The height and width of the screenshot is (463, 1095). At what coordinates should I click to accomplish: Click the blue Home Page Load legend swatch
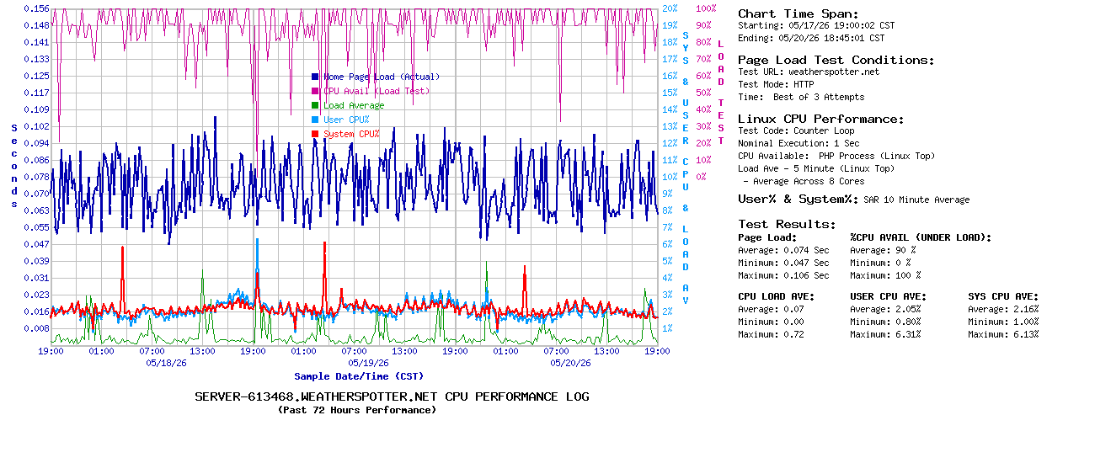[x=315, y=77]
